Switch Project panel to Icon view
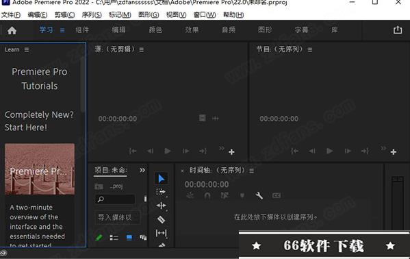The image size is (410, 259). click(x=129, y=238)
